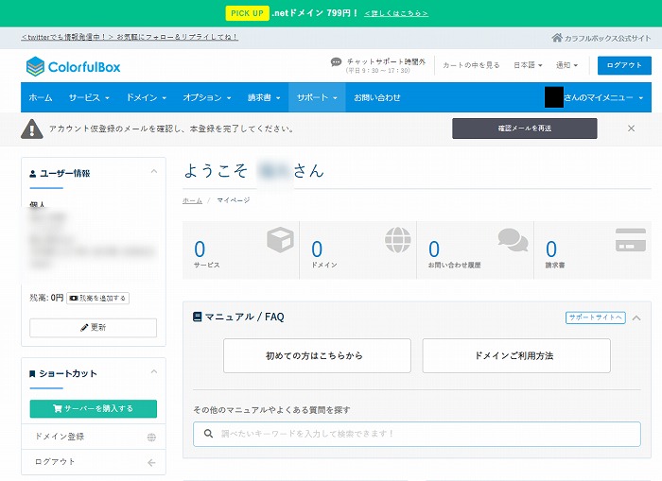The height and width of the screenshot is (481, 662).
Task: Collapse the ショートカット panel
Action: point(154,373)
